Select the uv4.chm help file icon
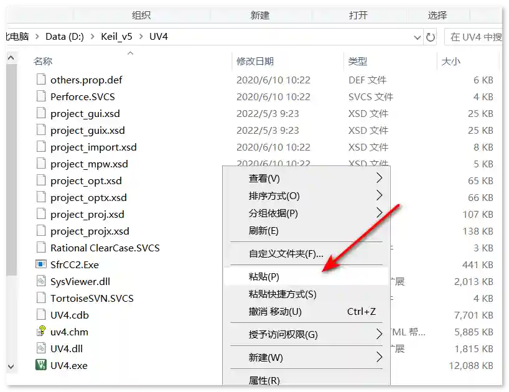The width and height of the screenshot is (509, 392). [x=41, y=332]
